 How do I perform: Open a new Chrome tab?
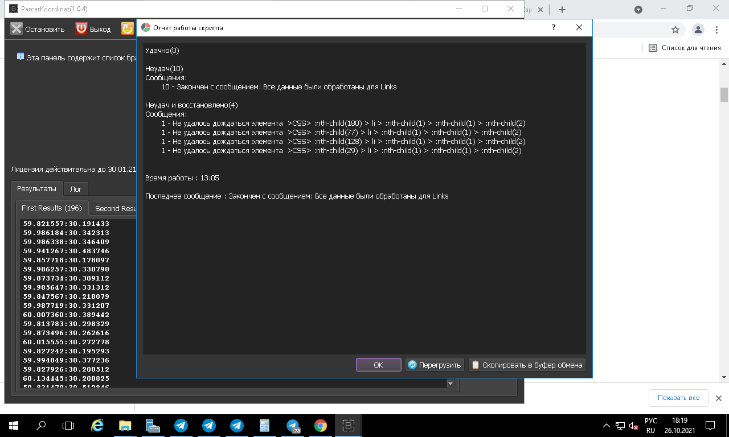tap(562, 9)
